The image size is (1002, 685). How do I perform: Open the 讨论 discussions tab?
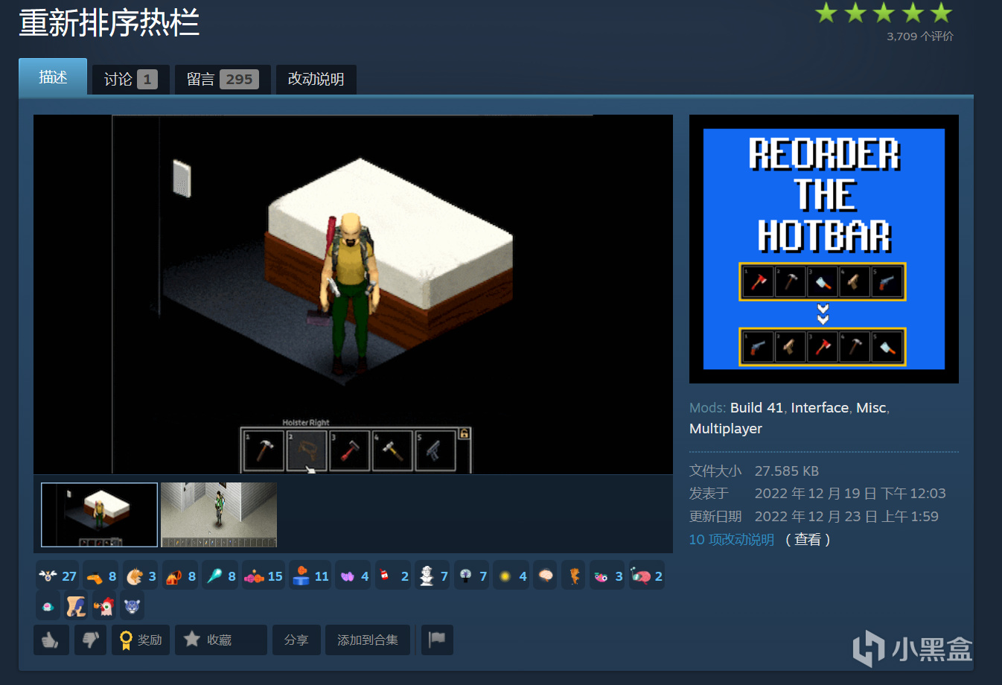tap(130, 79)
